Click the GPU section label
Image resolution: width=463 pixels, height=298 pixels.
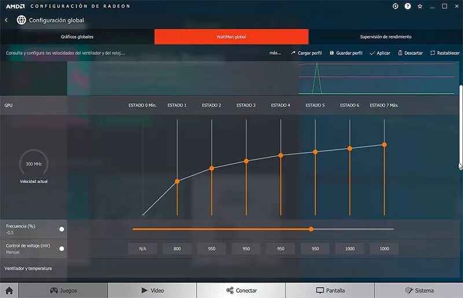click(9, 106)
